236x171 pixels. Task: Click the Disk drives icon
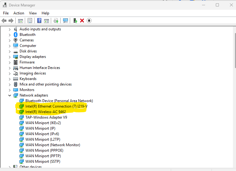[x=16, y=52]
